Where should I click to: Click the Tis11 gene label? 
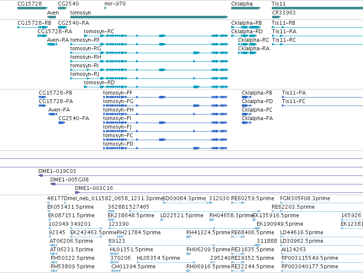click(279, 4)
